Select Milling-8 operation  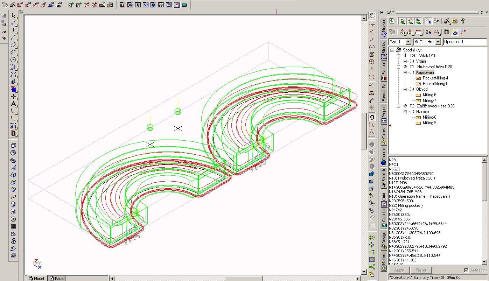click(x=429, y=117)
